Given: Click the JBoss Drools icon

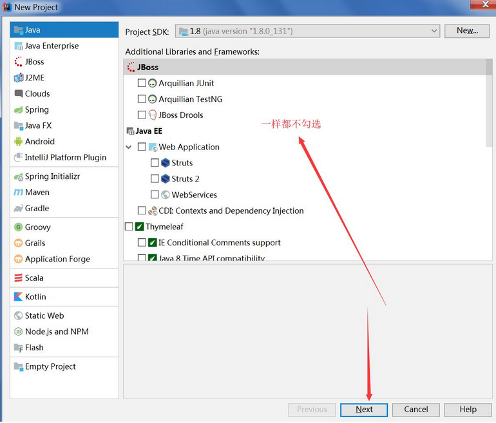Looking at the screenshot, I should coord(153,115).
